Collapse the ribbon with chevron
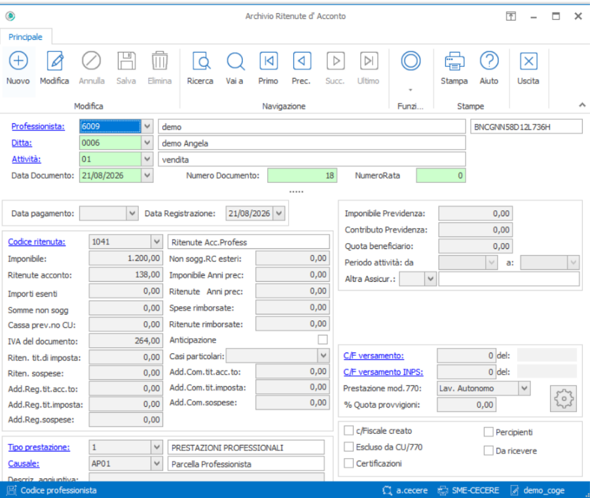The height and width of the screenshot is (498, 590). (x=582, y=105)
